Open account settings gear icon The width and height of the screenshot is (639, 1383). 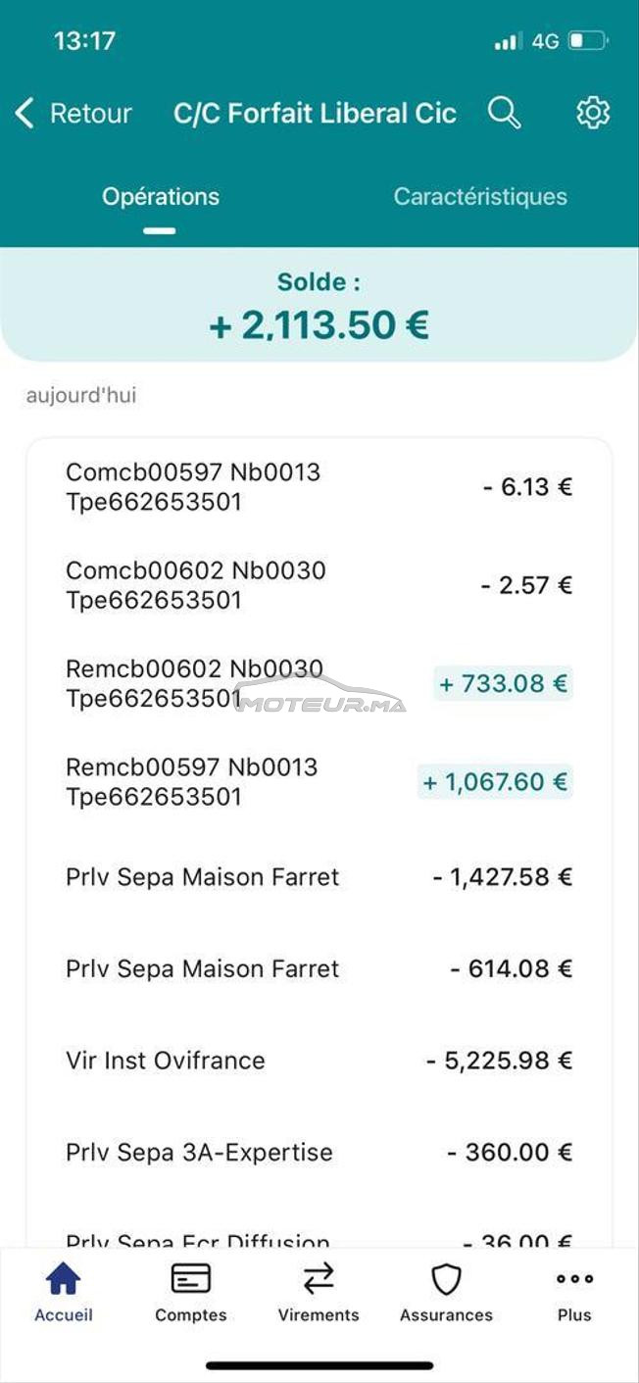click(592, 113)
